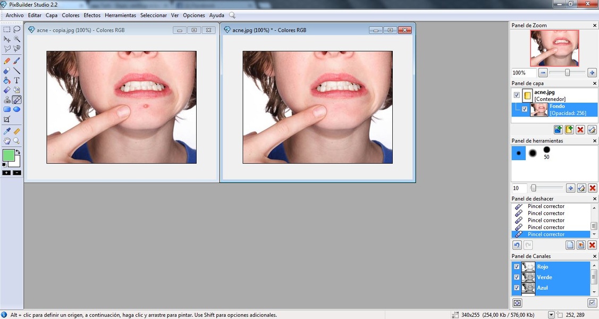The image size is (599, 319).
Task: Click the undo arrow in undo panel
Action: tap(517, 245)
